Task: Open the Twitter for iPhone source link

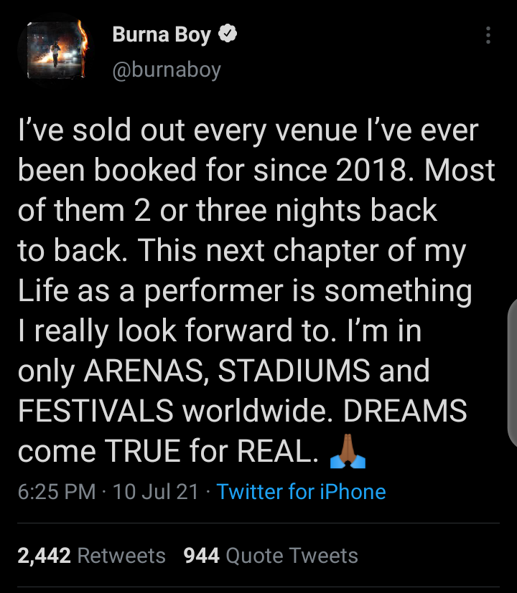Action: click(301, 492)
